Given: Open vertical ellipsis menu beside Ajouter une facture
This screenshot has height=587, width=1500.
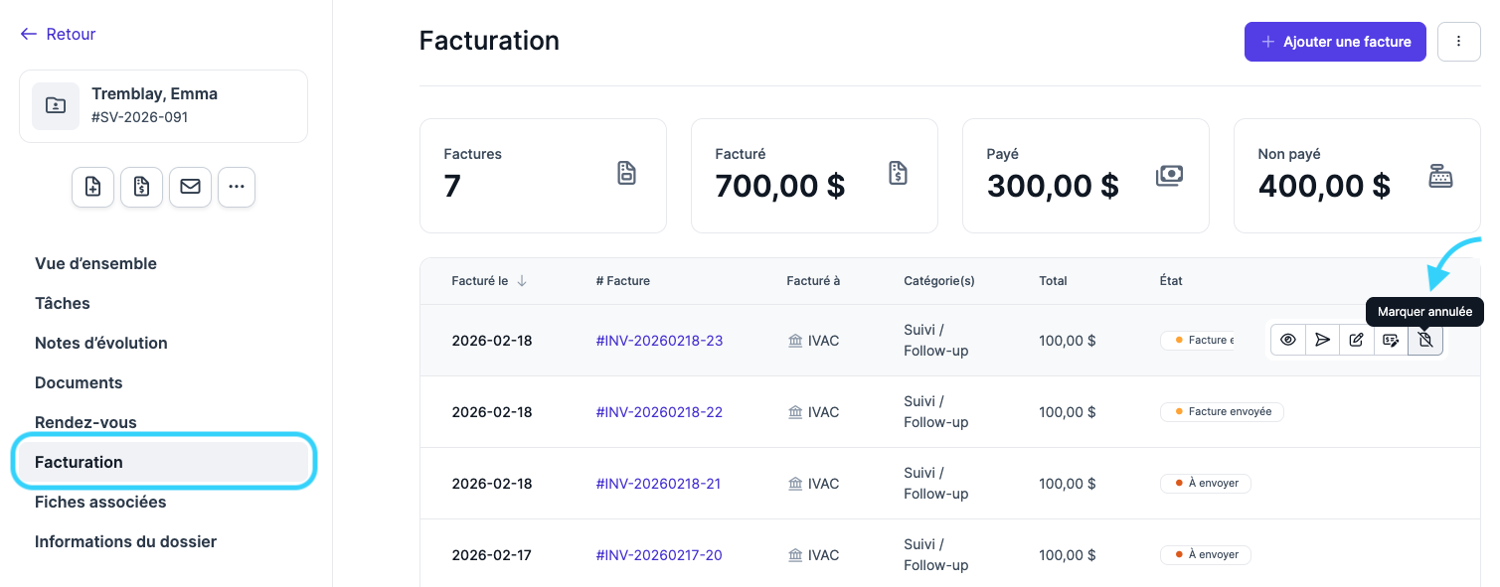Looking at the screenshot, I should [1458, 42].
